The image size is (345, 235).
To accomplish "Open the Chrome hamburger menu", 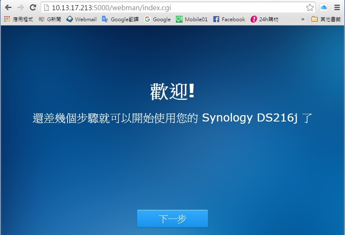I will (337, 8).
